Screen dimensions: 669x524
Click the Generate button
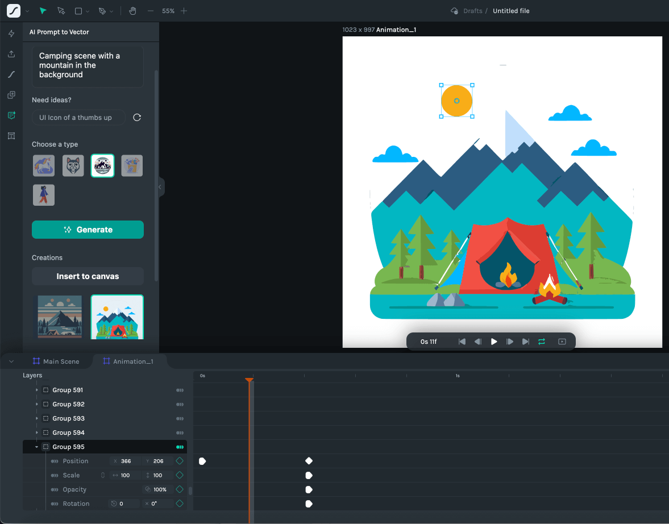coord(88,230)
